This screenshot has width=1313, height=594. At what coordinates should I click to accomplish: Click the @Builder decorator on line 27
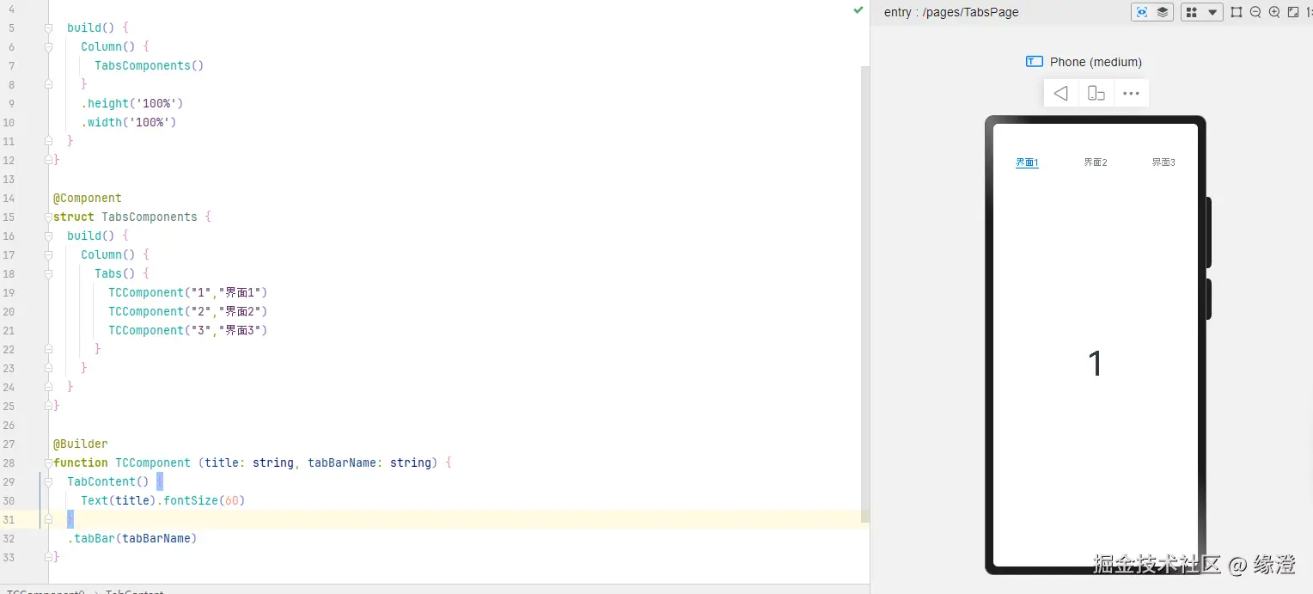click(81, 444)
